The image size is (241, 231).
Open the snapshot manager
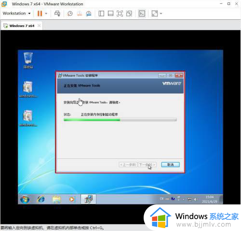[x=89, y=14]
